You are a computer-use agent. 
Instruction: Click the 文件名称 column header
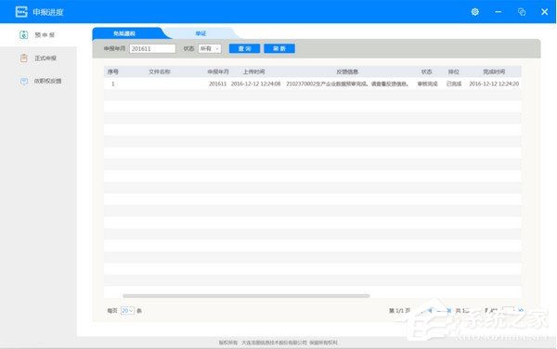point(160,71)
